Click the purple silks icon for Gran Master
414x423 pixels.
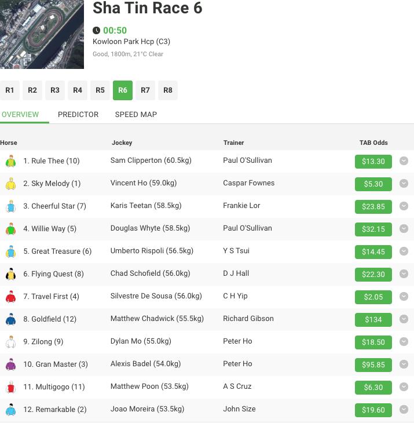coord(11,364)
